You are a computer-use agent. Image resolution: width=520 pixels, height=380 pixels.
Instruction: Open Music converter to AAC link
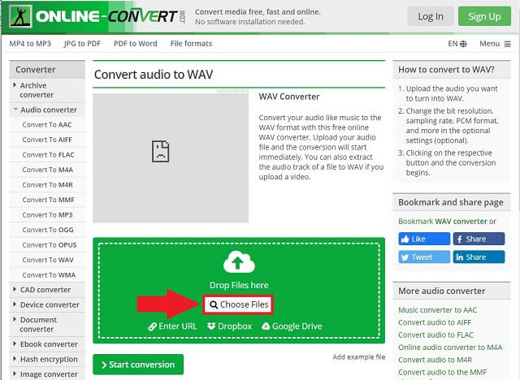[x=437, y=310]
